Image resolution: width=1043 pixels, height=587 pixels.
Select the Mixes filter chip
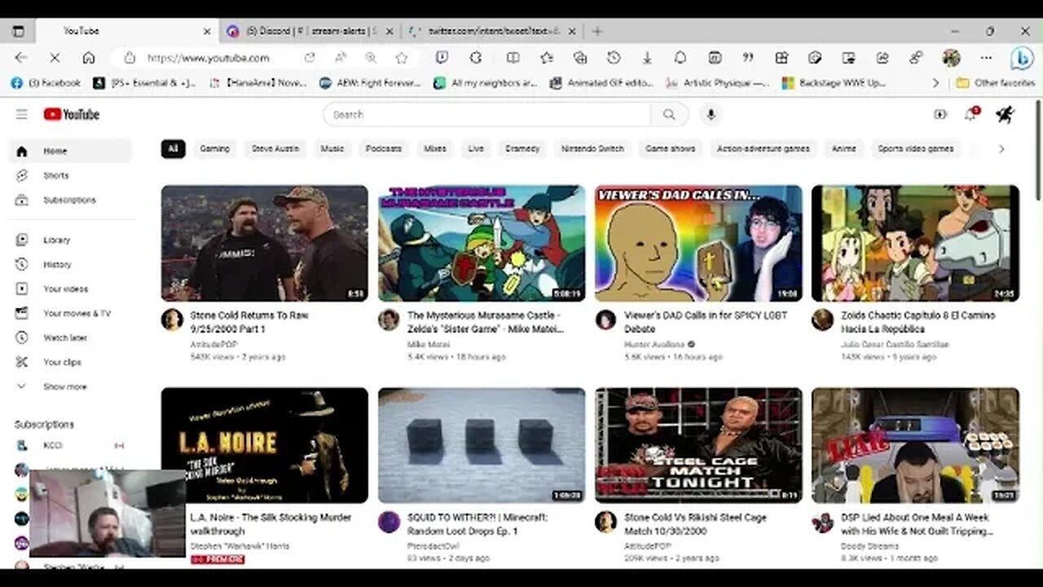435,148
